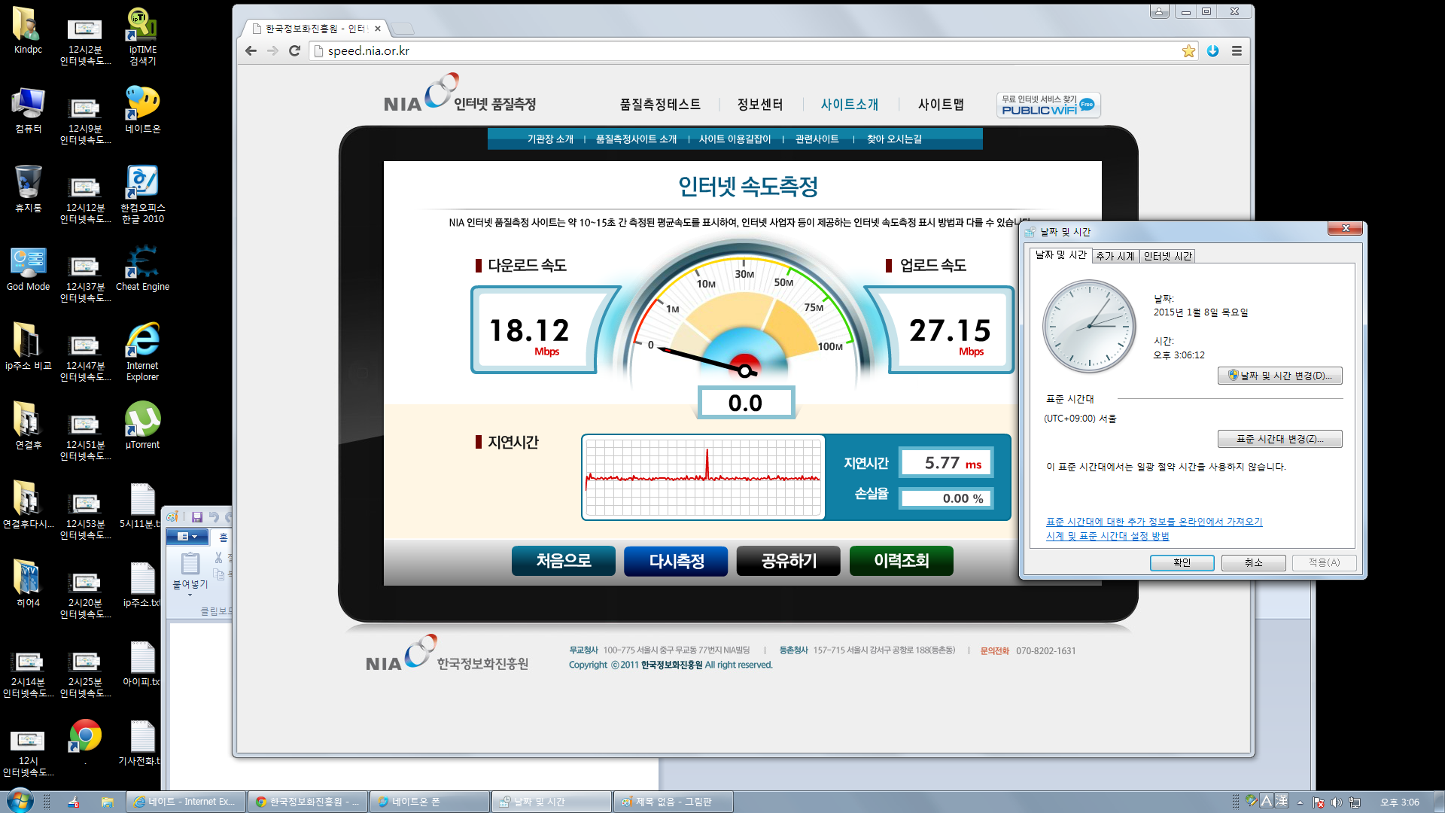Expand the 붙여넣기 dropdown arrow in Paint
This screenshot has height=813, width=1445.
(x=190, y=595)
